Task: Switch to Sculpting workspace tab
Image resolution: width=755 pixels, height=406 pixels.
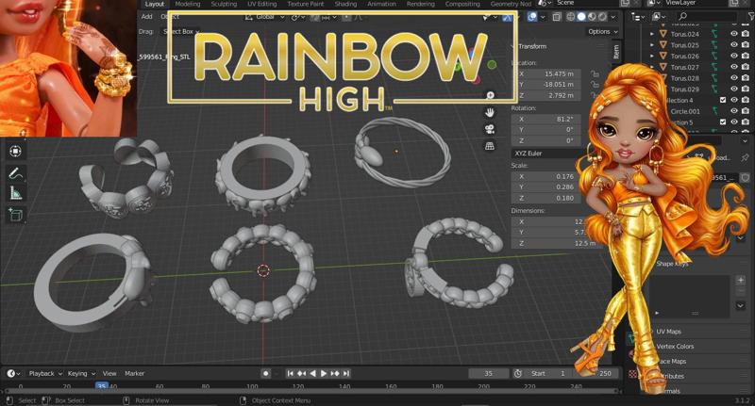Action: tap(224, 4)
